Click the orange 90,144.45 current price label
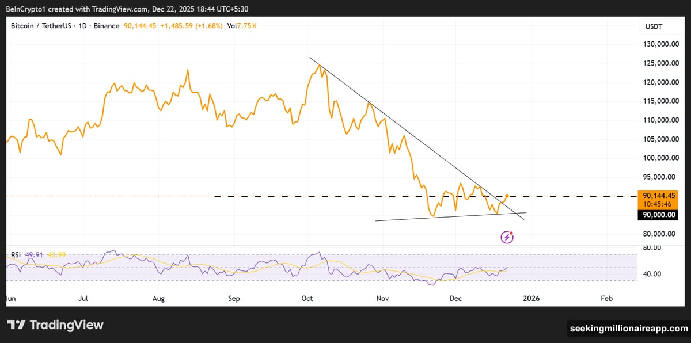Image resolution: width=691 pixels, height=343 pixels. point(657,196)
